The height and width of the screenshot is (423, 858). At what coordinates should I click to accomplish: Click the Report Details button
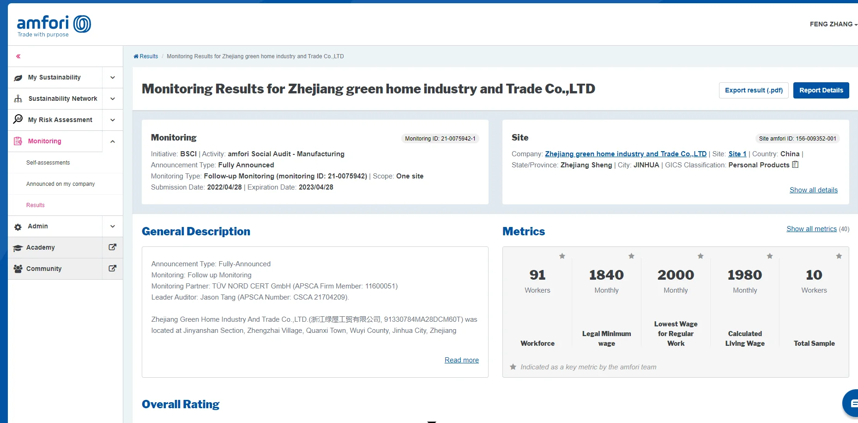point(821,90)
